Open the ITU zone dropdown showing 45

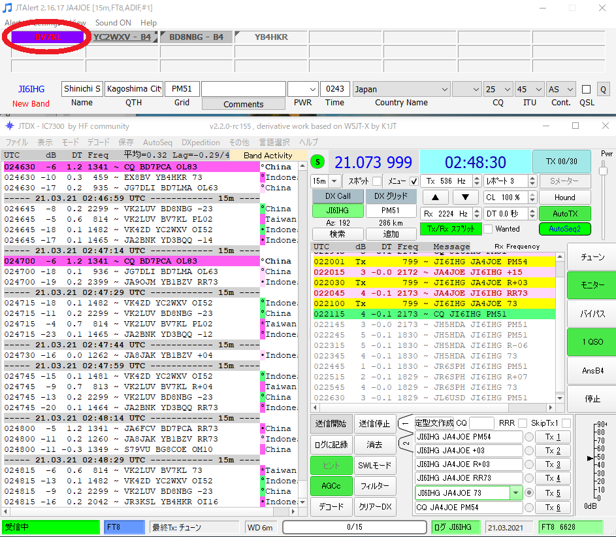pyautogui.click(x=530, y=90)
